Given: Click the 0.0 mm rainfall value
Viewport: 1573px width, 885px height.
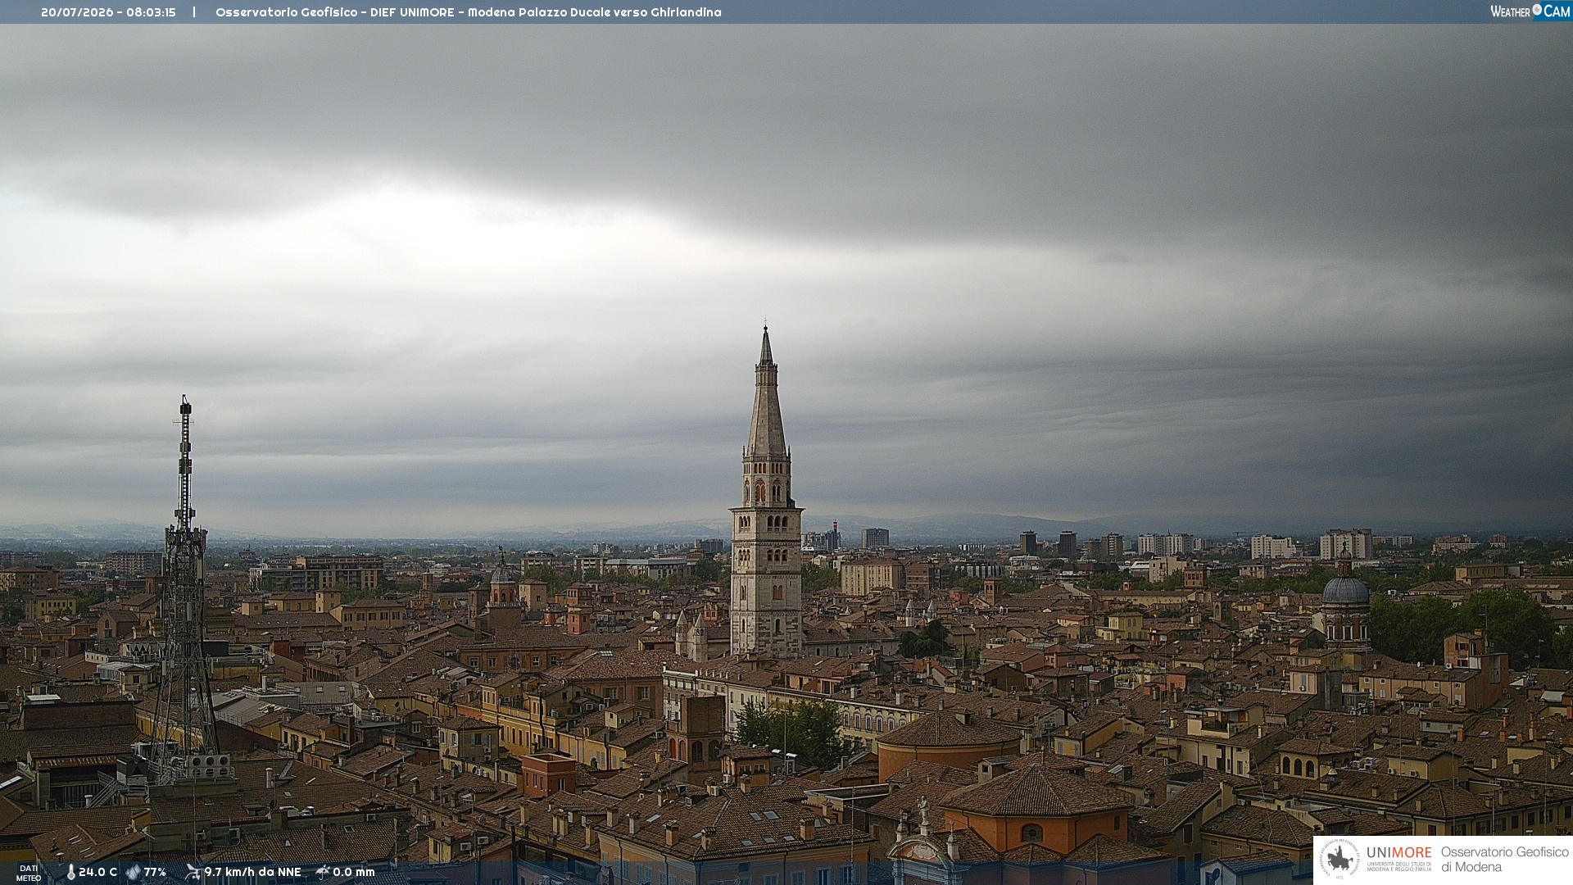Looking at the screenshot, I should (x=353, y=873).
